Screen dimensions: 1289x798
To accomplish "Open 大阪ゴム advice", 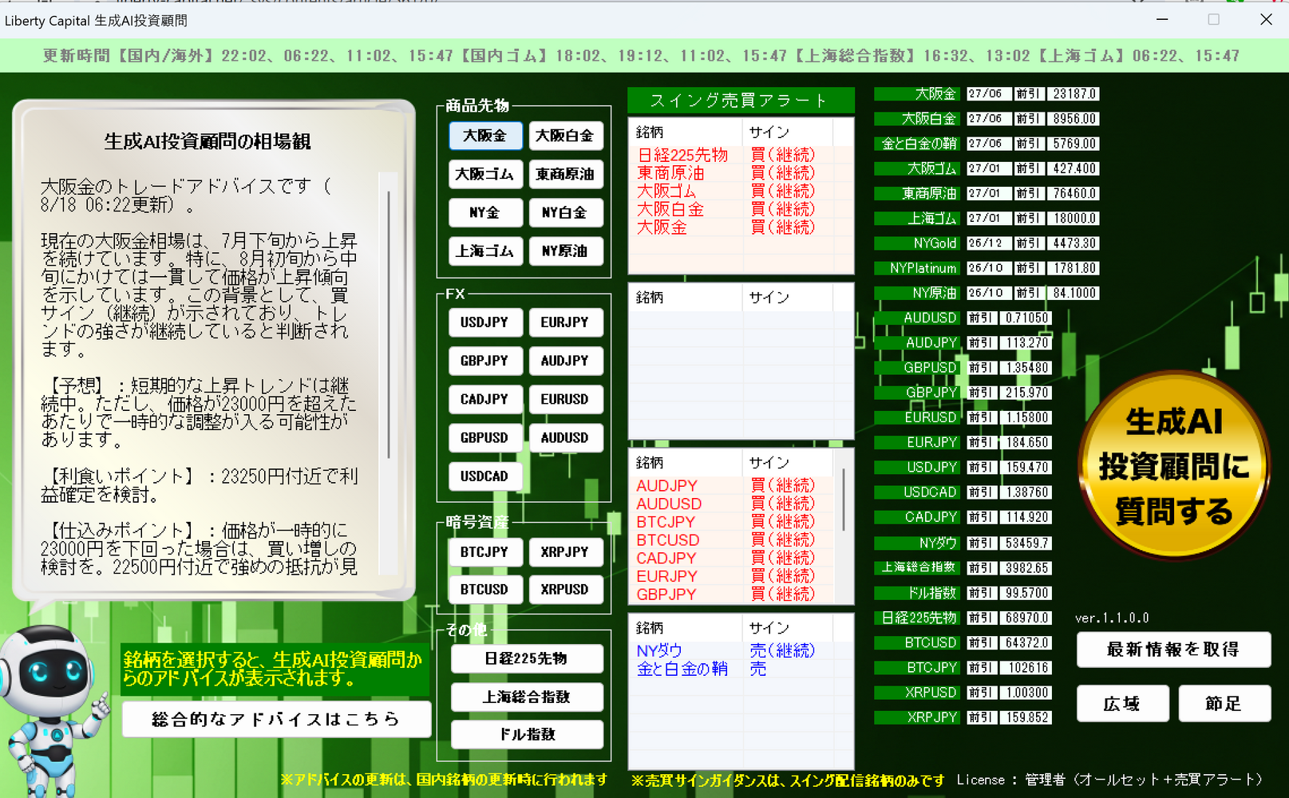I will [x=485, y=174].
